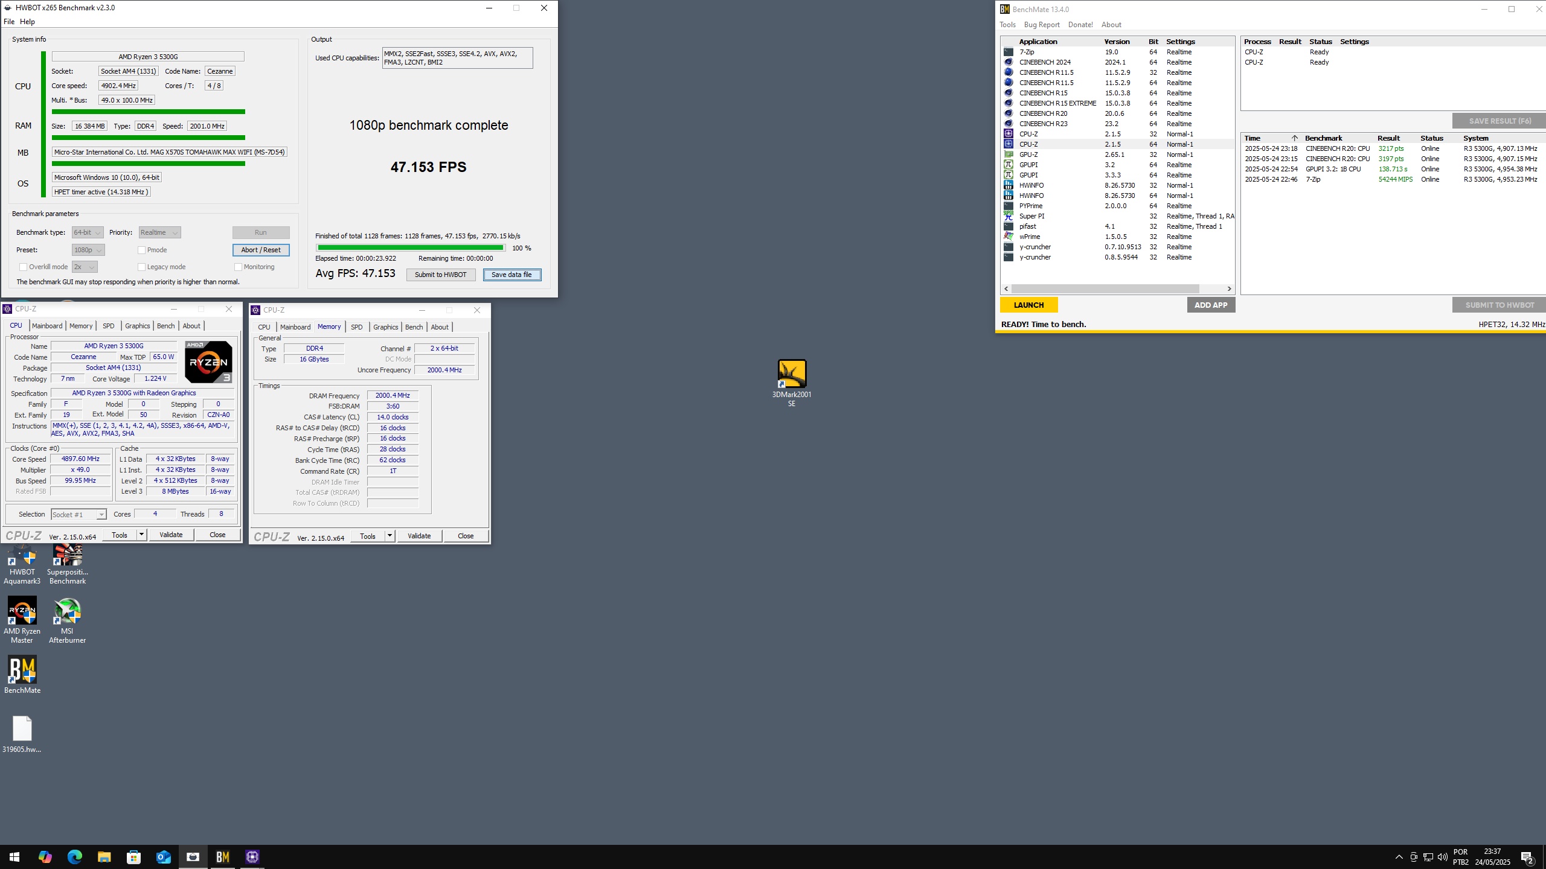Open the BenchMate desktop shortcut

(22, 675)
